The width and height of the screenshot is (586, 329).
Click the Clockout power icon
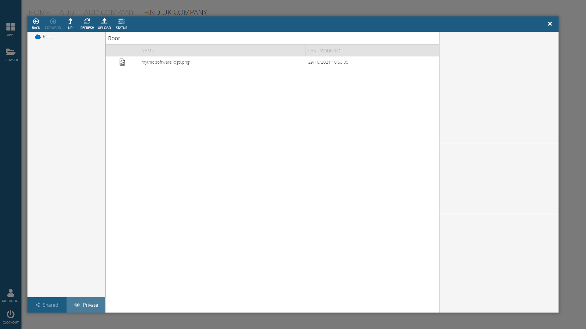click(11, 314)
